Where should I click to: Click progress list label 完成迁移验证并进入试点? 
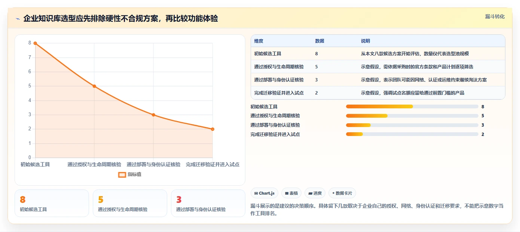pyautogui.click(x=275, y=134)
